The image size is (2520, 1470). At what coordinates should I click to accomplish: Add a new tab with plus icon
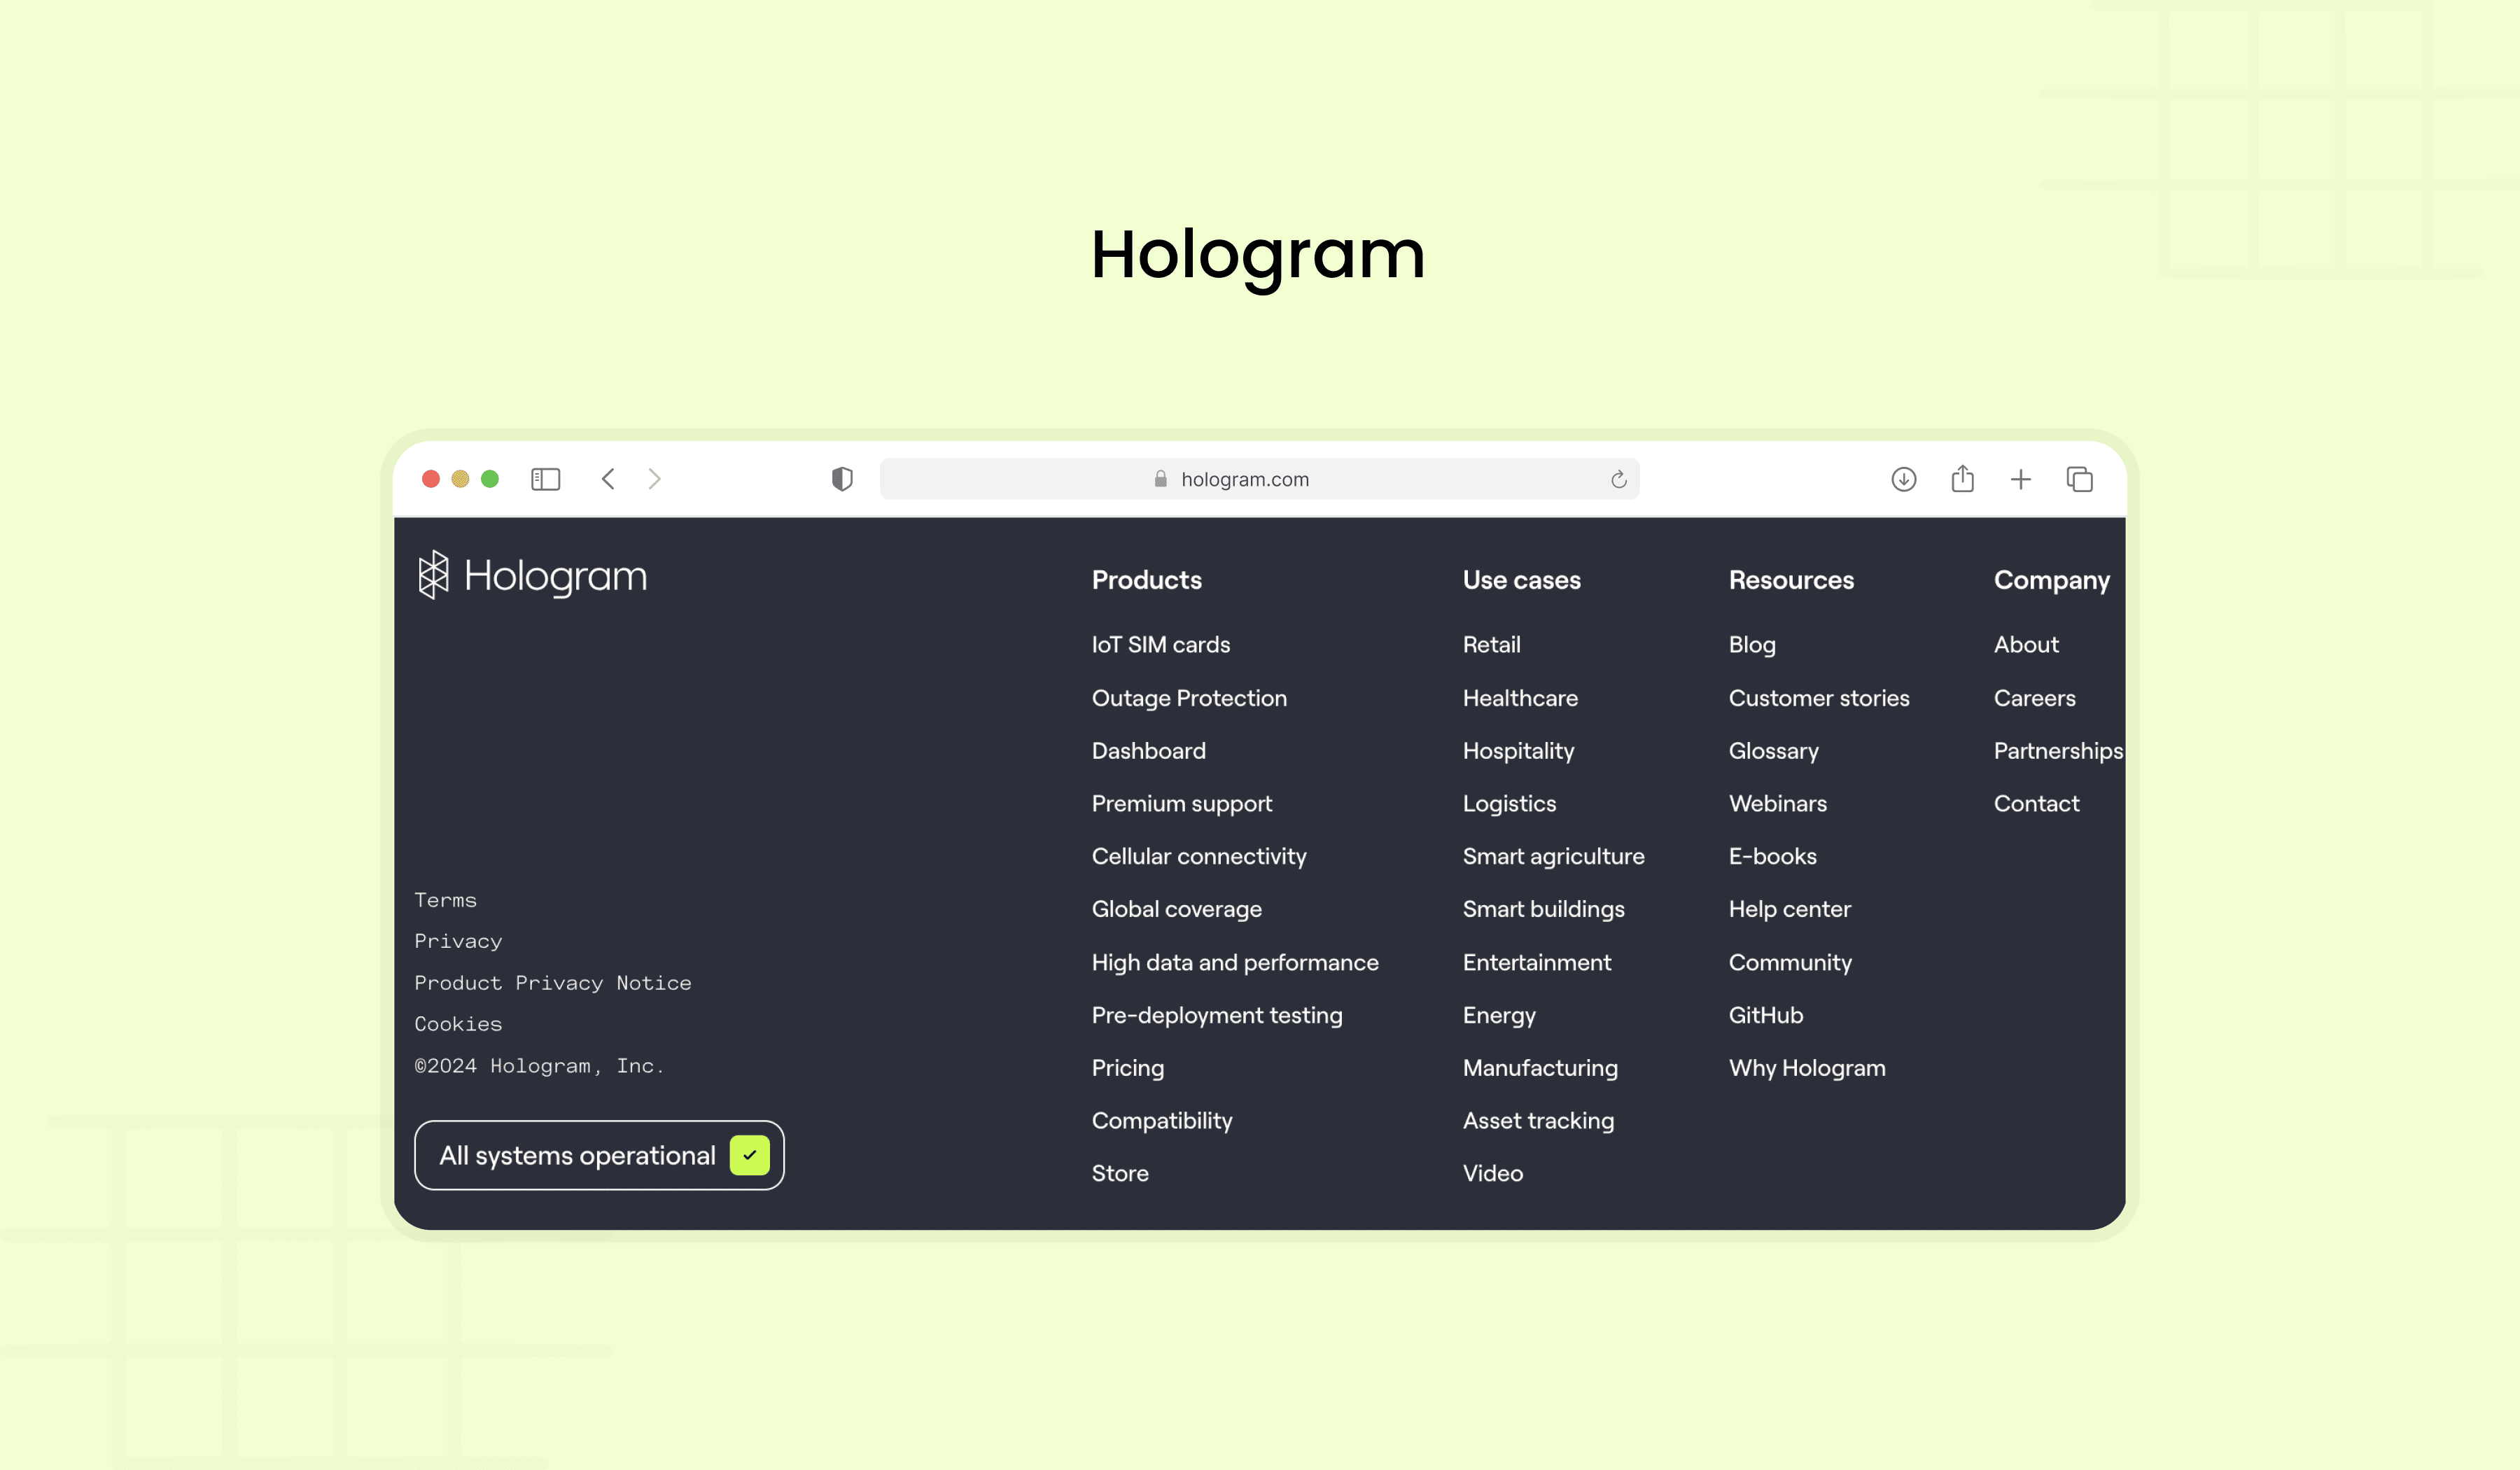pos(2021,479)
